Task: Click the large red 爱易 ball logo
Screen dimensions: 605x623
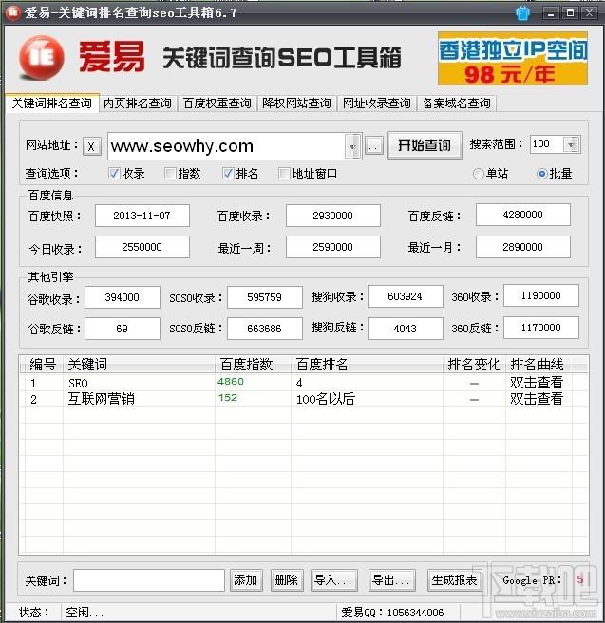Action: pyautogui.click(x=42, y=57)
